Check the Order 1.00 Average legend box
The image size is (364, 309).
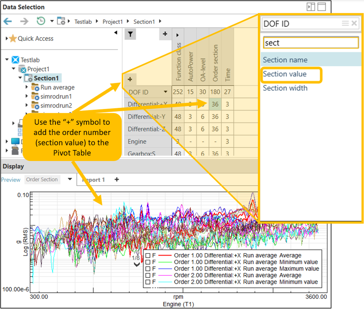tap(147, 255)
